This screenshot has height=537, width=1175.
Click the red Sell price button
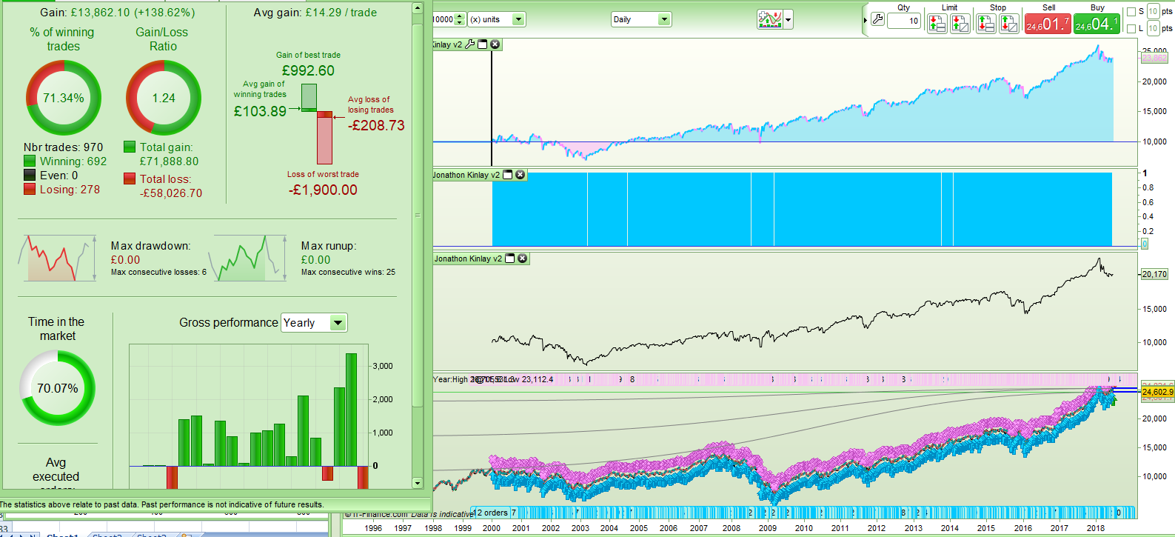coord(1048,24)
